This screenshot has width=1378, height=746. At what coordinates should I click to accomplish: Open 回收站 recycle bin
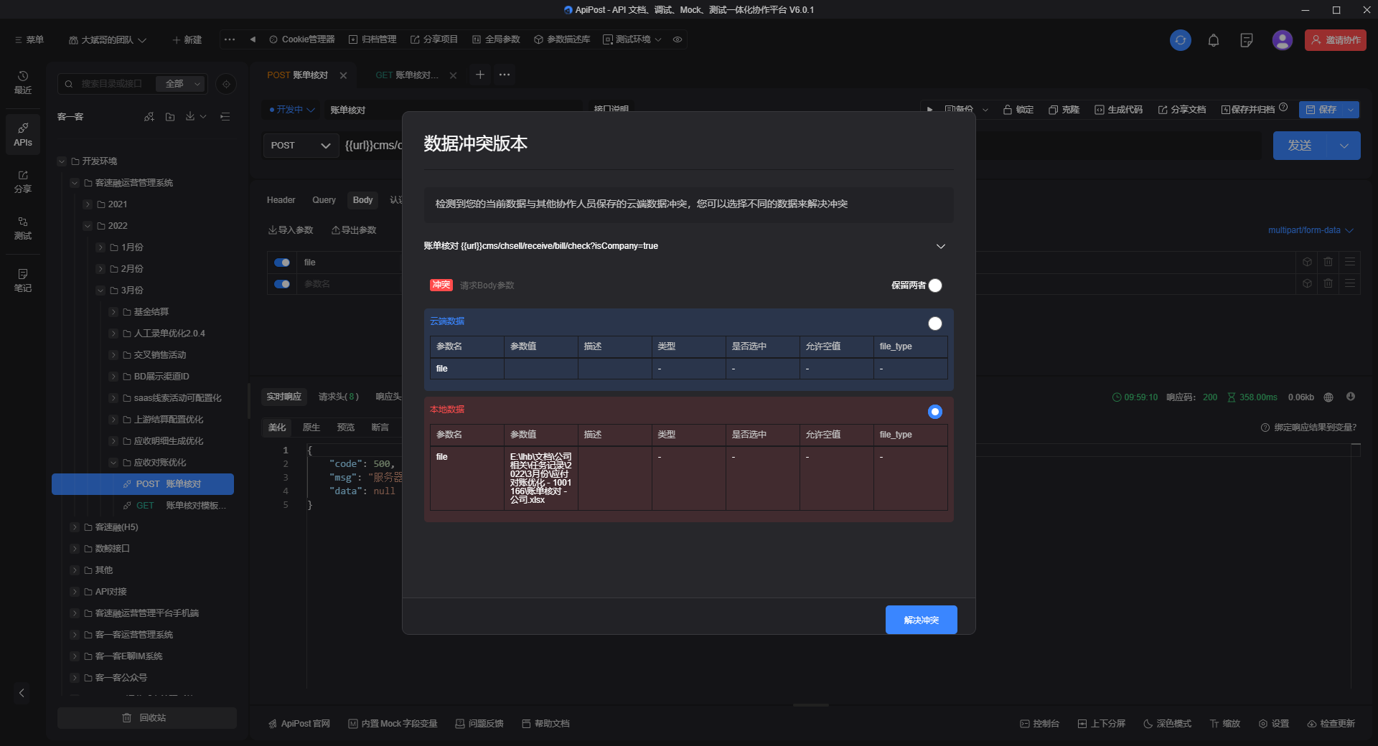[147, 718]
